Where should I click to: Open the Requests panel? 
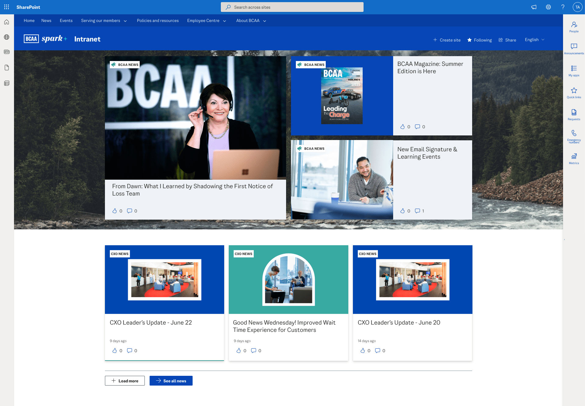pos(574,115)
